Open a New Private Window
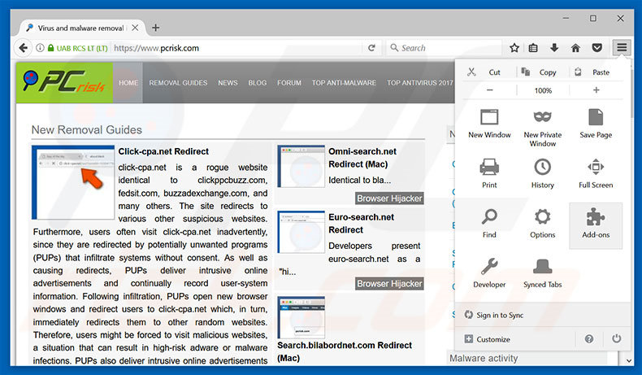642x375 pixels. pyautogui.click(x=543, y=128)
